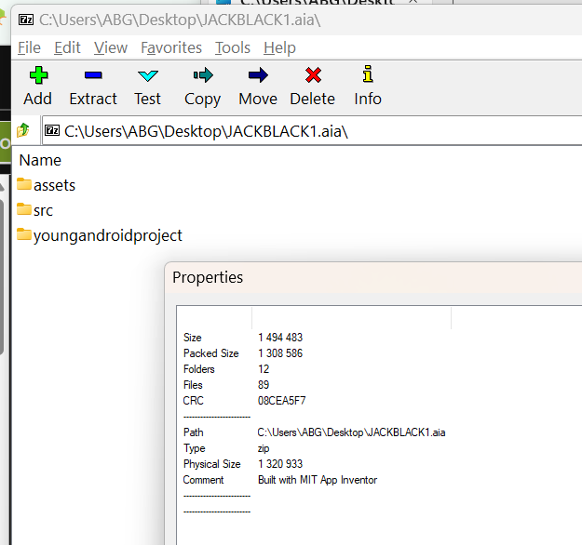Open the Edit menu
Screen dimensions: 582x545
pyautogui.click(x=67, y=47)
